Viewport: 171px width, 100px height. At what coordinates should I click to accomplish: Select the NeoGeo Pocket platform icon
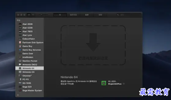click(x=20, y=61)
